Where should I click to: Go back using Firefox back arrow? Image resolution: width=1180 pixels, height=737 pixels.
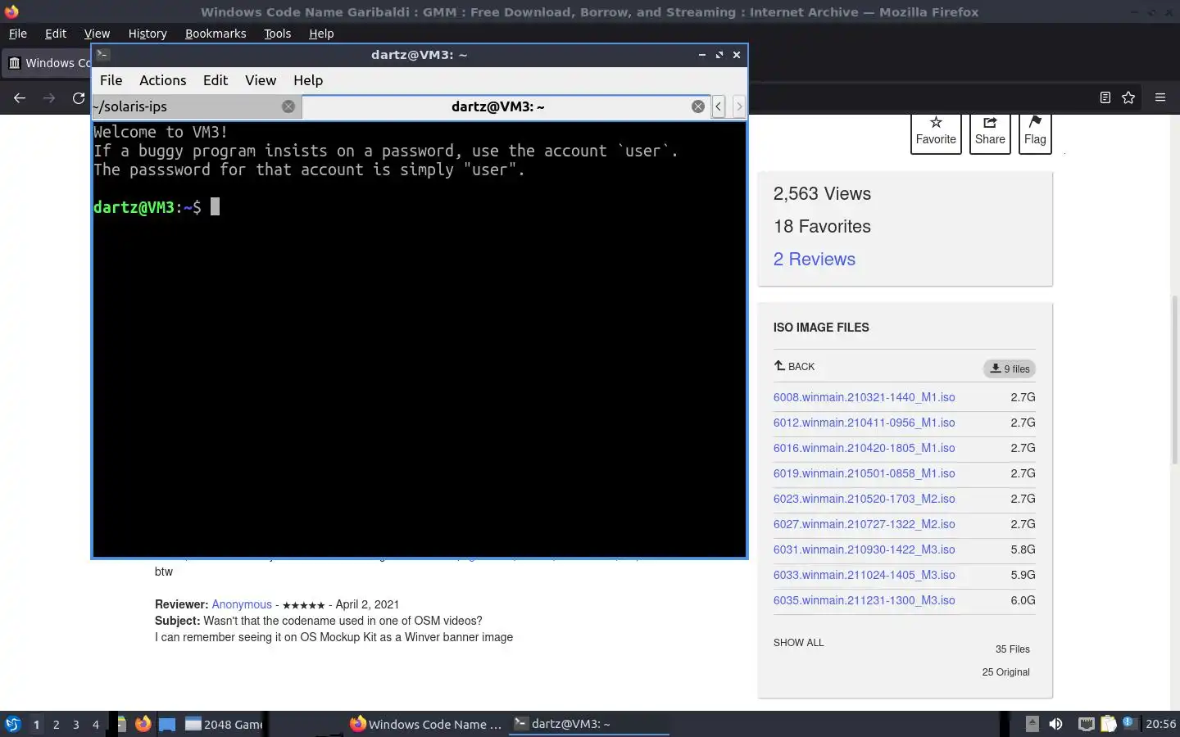coord(20,97)
